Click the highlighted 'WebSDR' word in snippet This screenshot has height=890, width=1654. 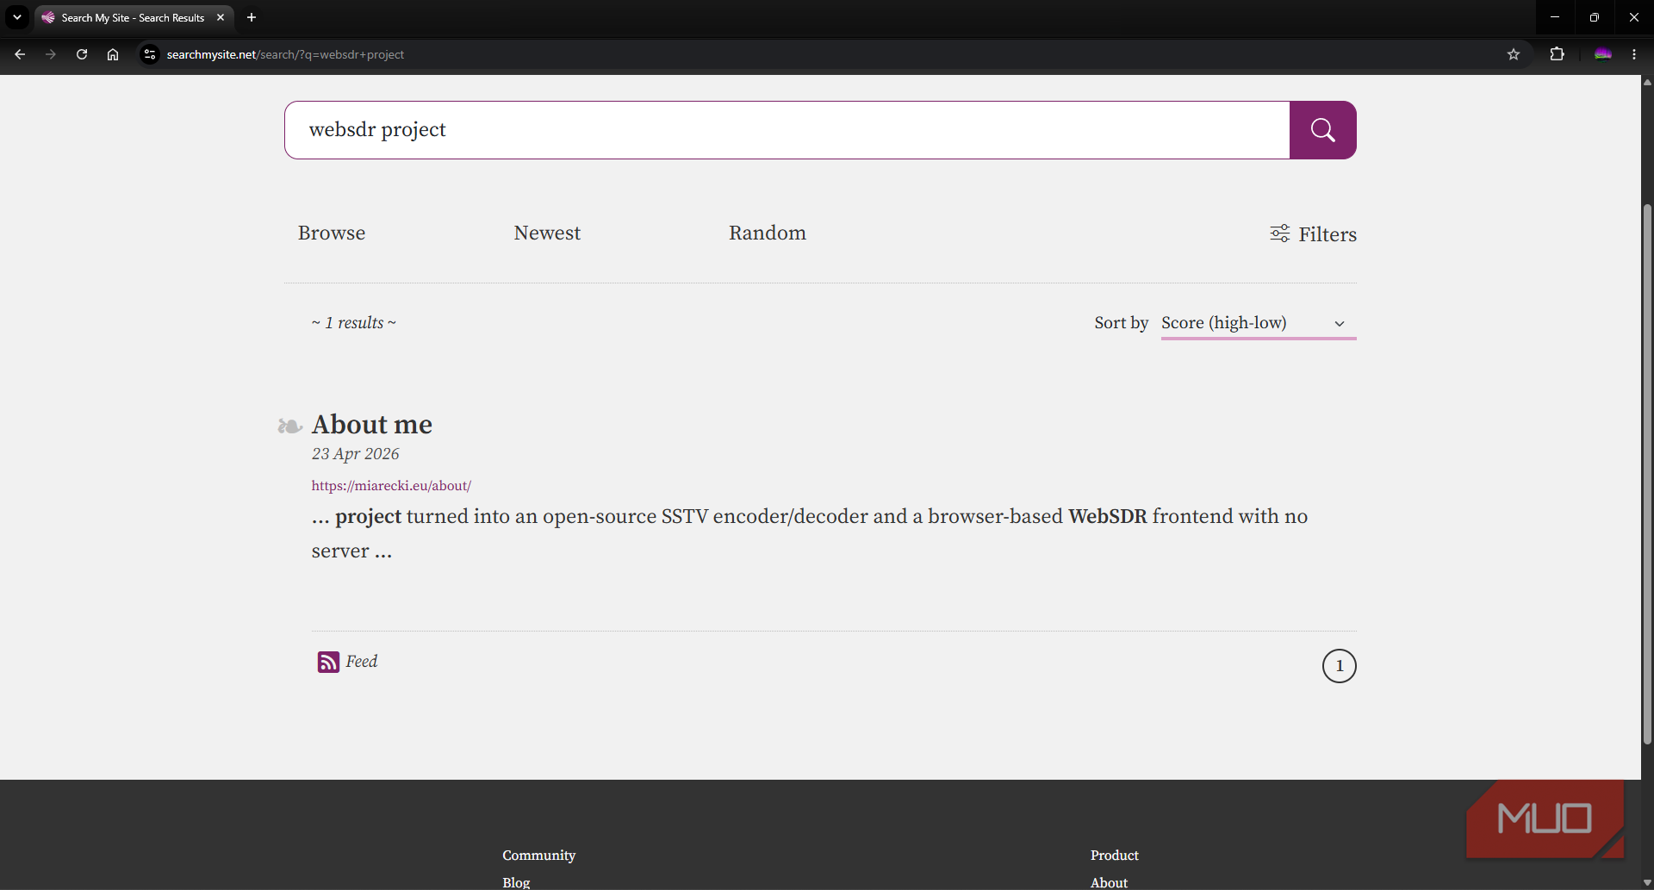point(1108,516)
